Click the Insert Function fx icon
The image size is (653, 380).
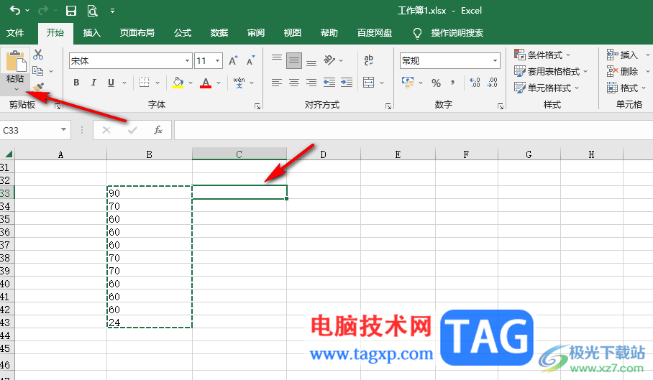[x=157, y=130]
